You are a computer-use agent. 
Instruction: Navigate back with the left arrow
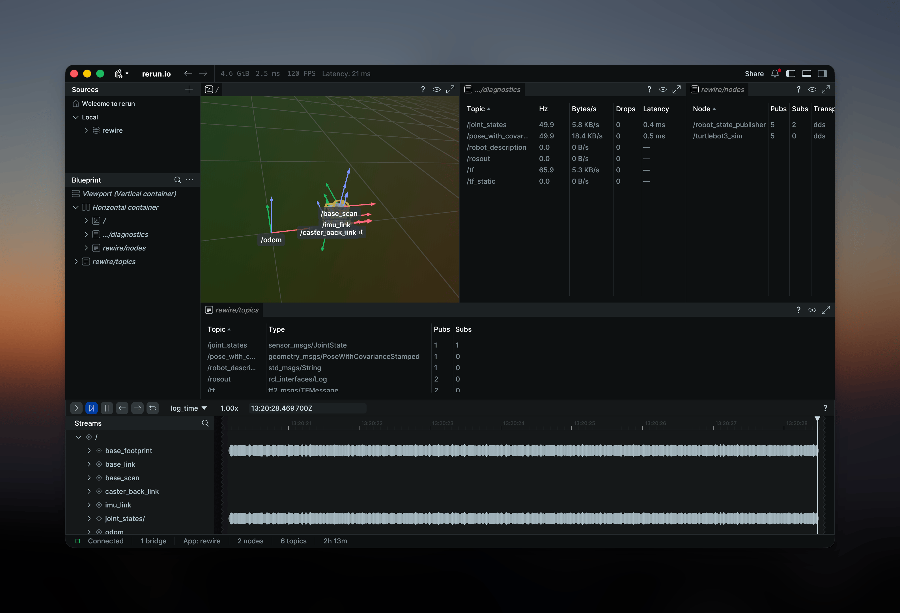pyautogui.click(x=188, y=73)
